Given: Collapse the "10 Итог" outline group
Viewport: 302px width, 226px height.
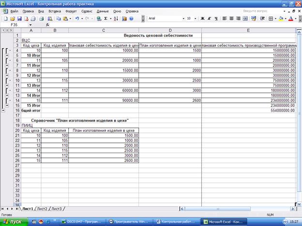Looking at the screenshot, I should pyautogui.click(x=7, y=56).
